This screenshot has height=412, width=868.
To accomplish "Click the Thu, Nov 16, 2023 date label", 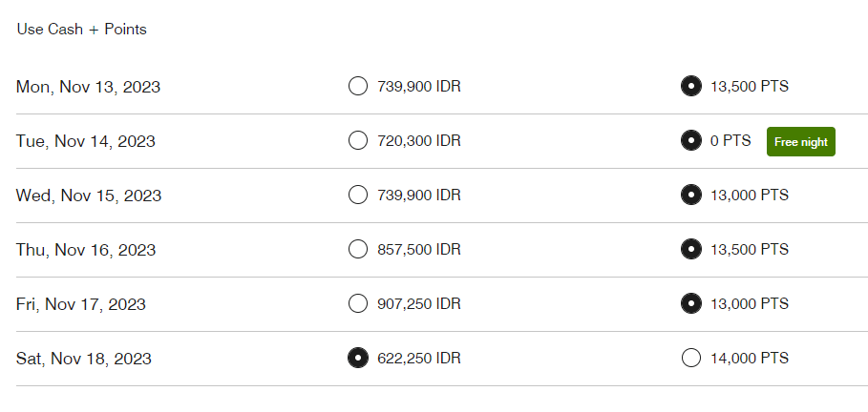I will pyautogui.click(x=86, y=250).
